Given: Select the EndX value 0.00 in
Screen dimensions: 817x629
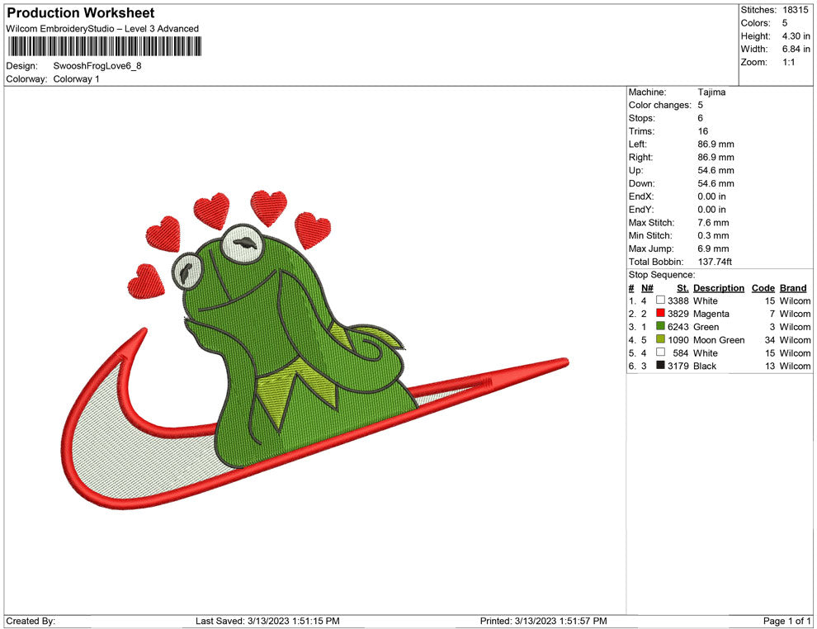Looking at the screenshot, I should [x=711, y=196].
